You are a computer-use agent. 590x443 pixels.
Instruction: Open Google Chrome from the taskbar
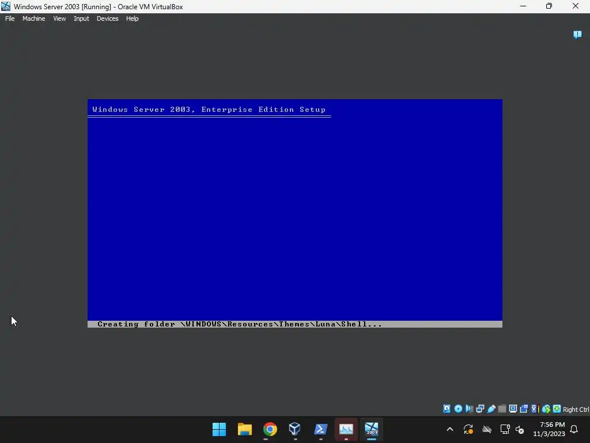click(x=270, y=429)
